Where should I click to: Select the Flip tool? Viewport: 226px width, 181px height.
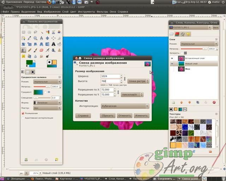click(x=47, y=44)
